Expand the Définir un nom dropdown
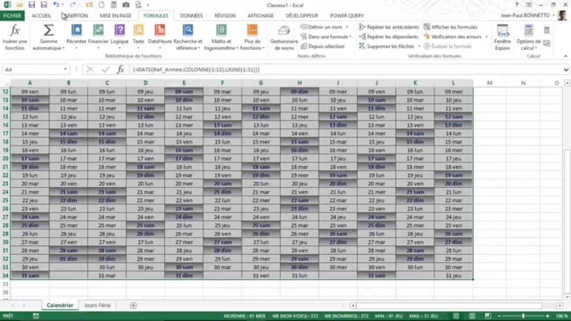The image size is (571, 321). pyautogui.click(x=347, y=27)
